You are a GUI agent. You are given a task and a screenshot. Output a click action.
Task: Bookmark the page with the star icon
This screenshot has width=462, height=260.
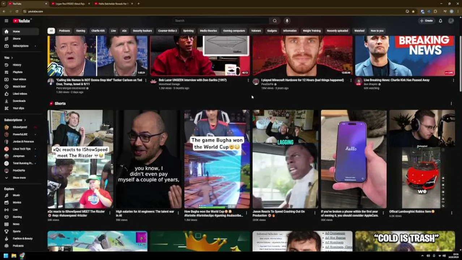pos(413,11)
